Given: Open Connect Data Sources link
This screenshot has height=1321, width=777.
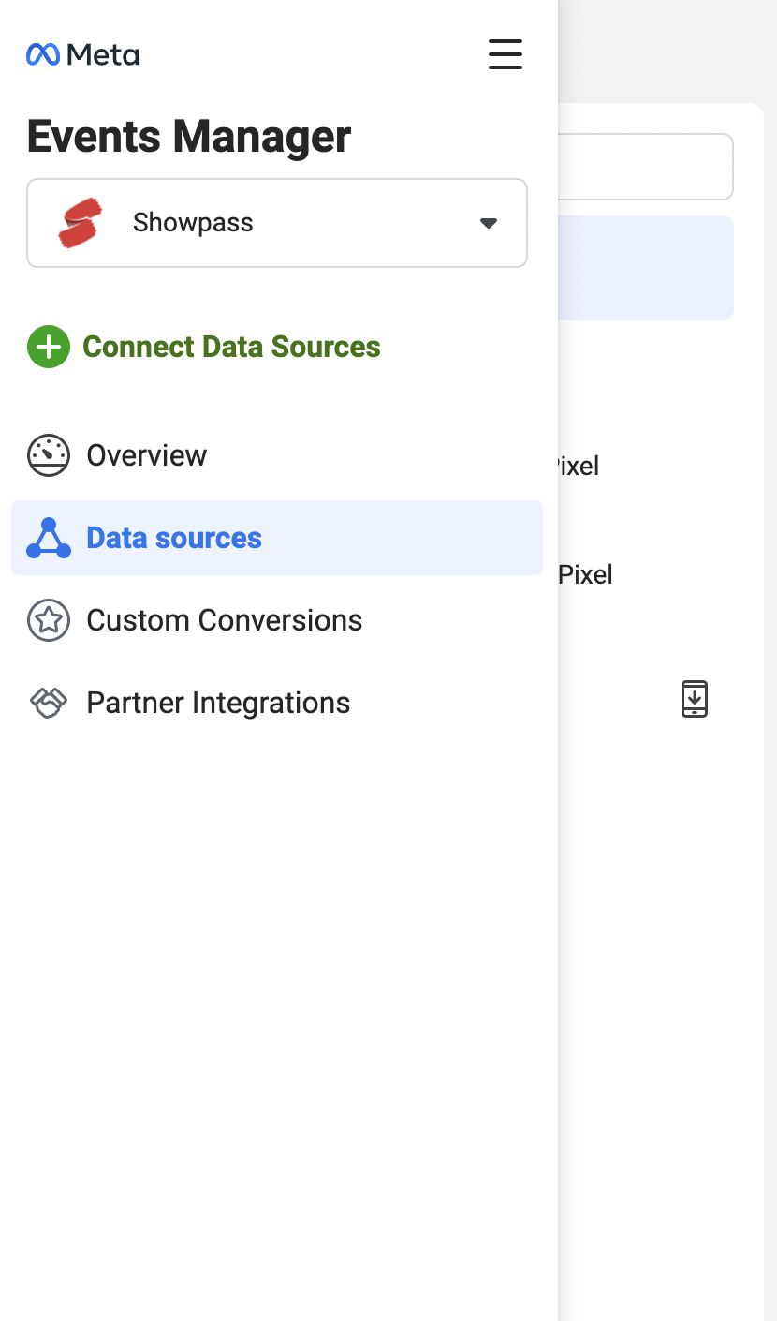Looking at the screenshot, I should pos(231,347).
